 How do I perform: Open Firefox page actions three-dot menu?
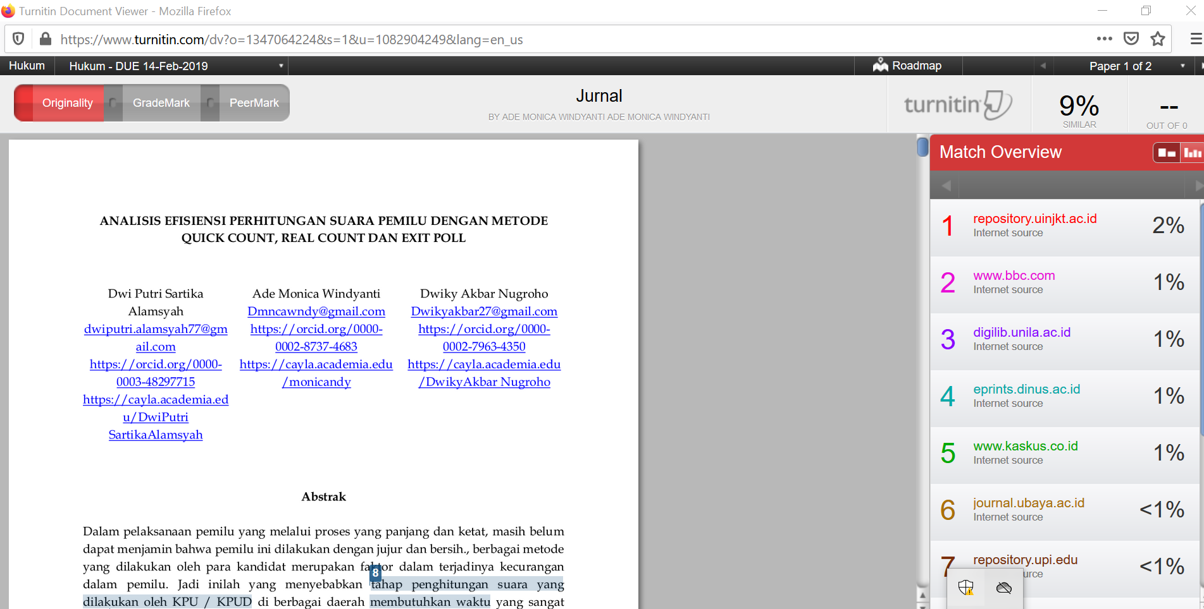pyautogui.click(x=1104, y=39)
